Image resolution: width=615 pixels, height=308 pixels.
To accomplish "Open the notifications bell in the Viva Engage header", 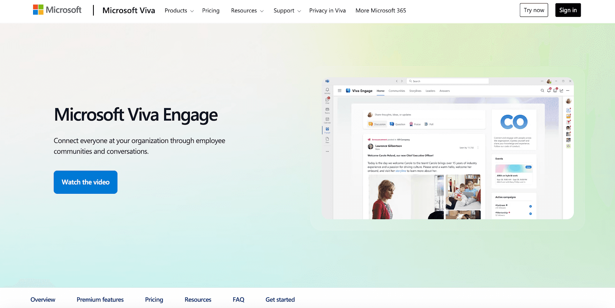I will click(549, 90).
